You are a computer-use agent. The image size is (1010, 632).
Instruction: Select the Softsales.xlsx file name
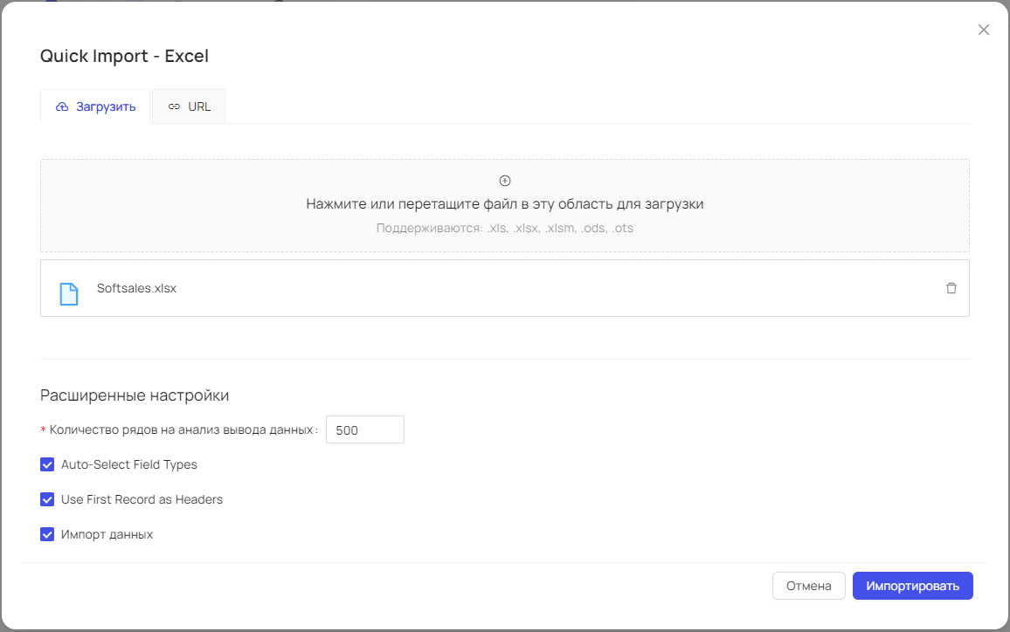[136, 288]
